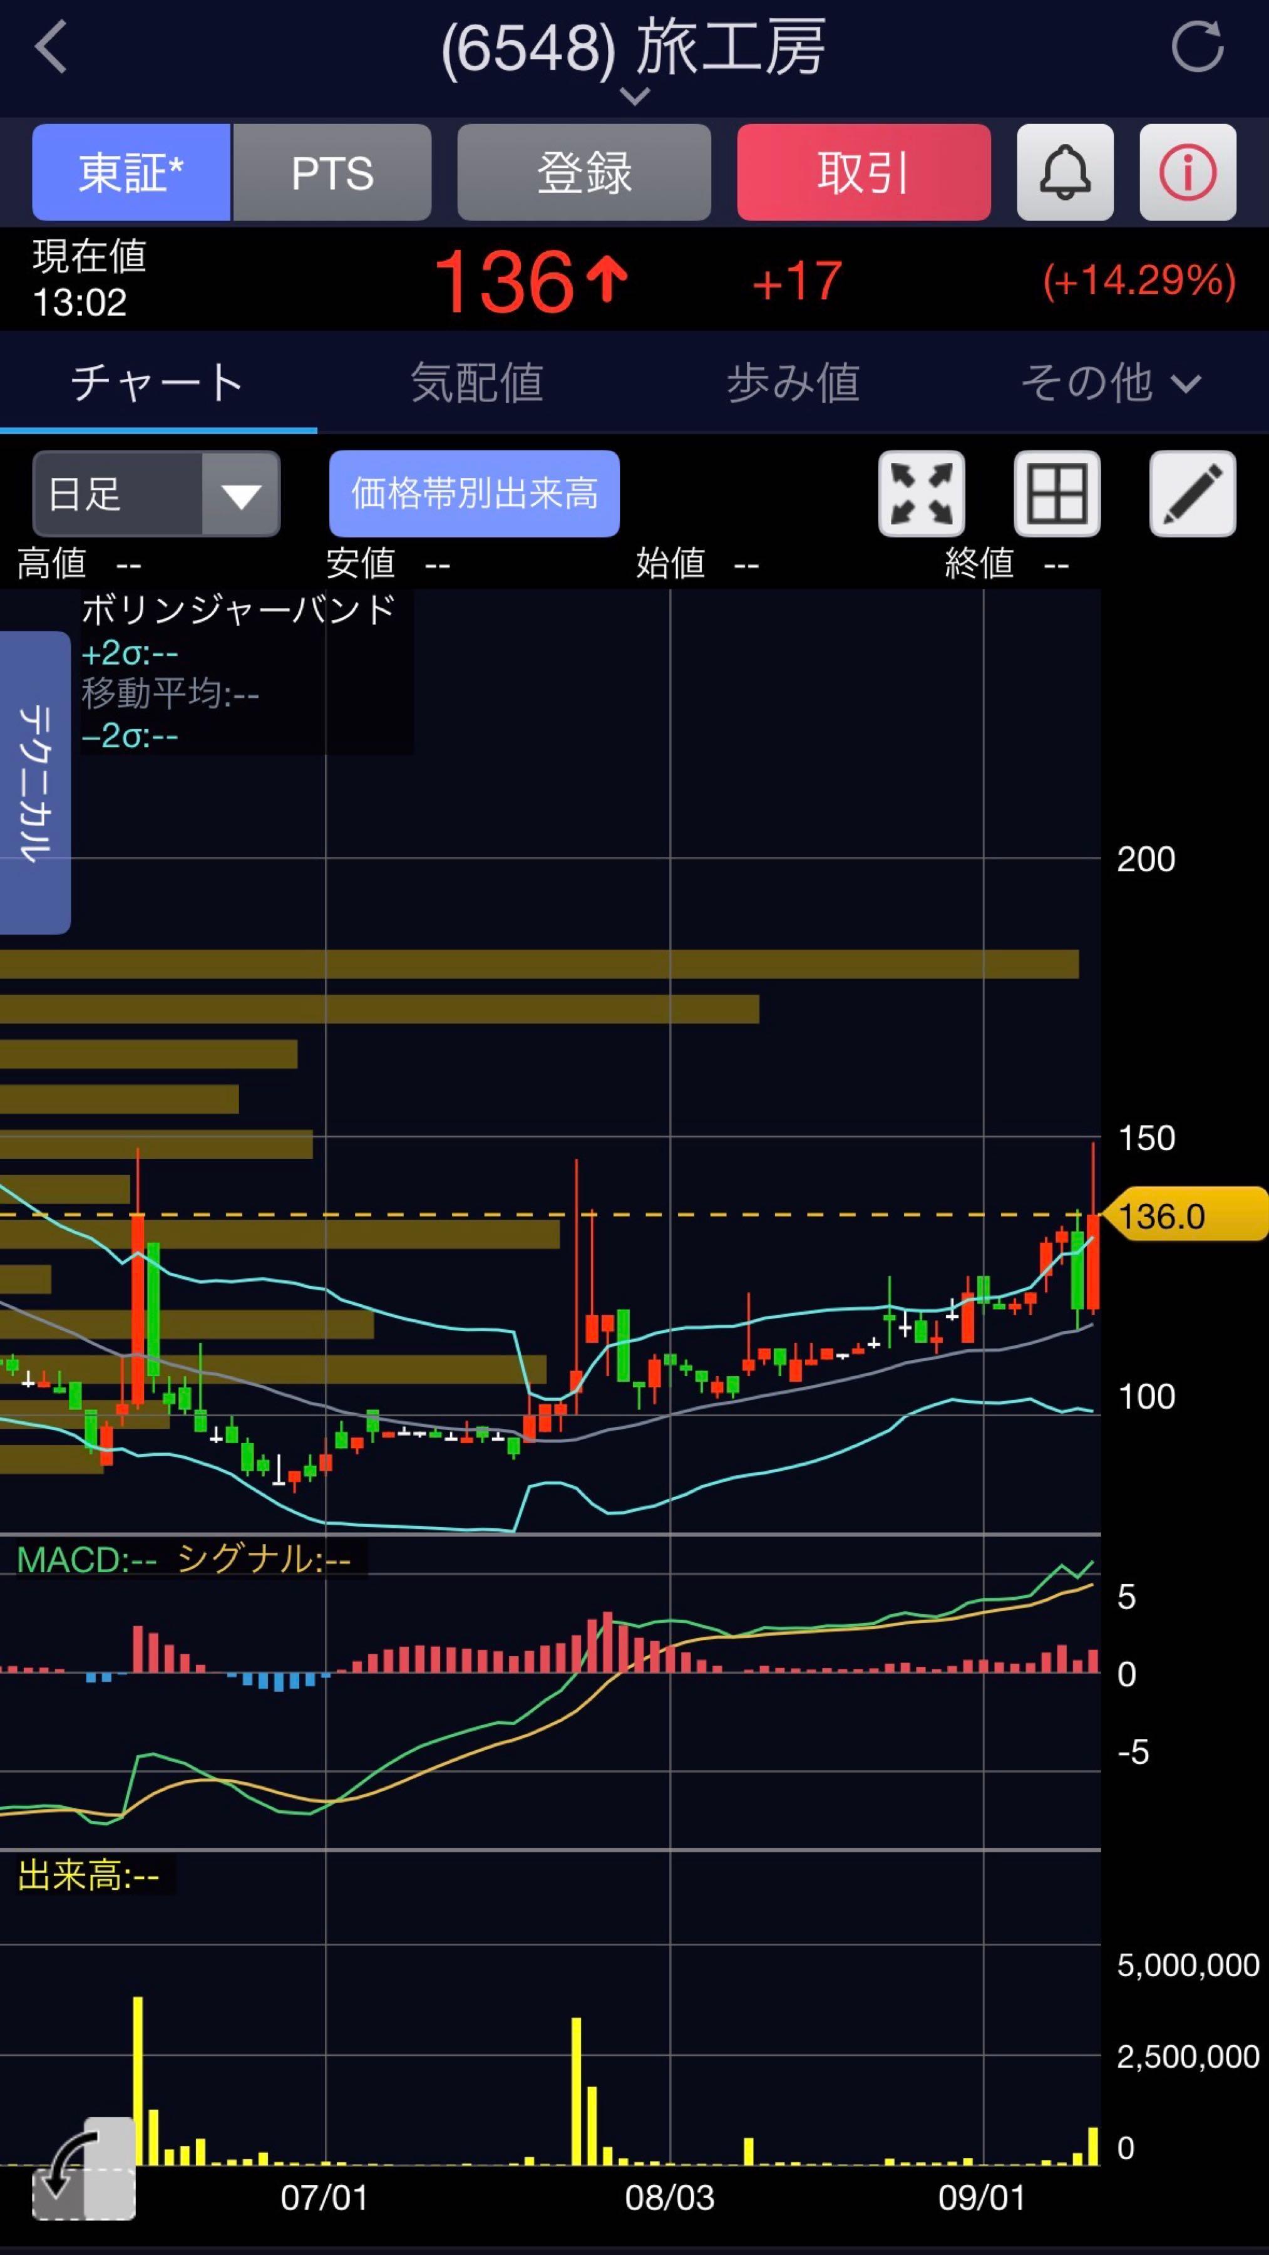Tap the 安値 low price label
This screenshot has width=1269, height=2255.
(x=361, y=564)
